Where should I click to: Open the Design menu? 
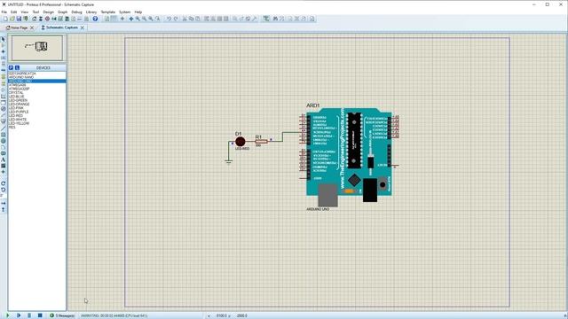tap(48, 12)
